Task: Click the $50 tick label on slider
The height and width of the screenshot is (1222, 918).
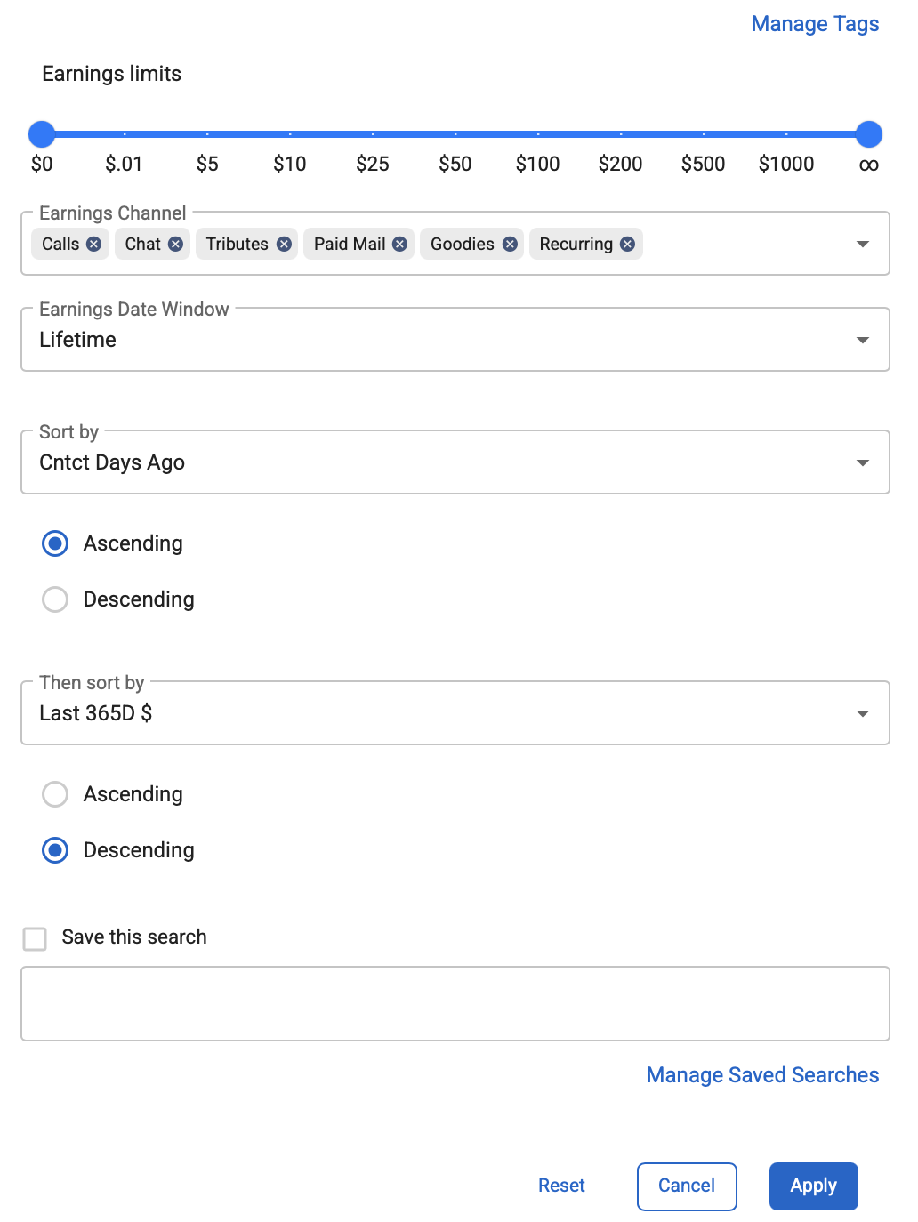Action: [455, 164]
